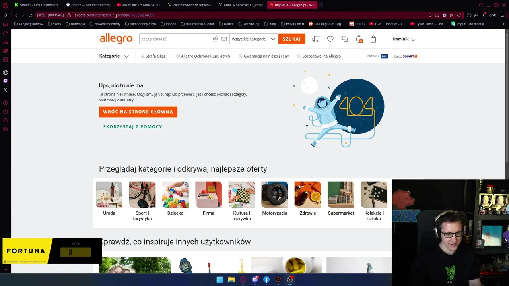This screenshot has width=509, height=286.
Task: Open Discord from the taskbar
Action: [254, 280]
